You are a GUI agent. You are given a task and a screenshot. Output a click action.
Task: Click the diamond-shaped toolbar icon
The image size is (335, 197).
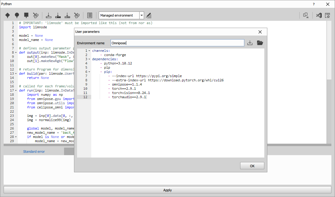8,15
